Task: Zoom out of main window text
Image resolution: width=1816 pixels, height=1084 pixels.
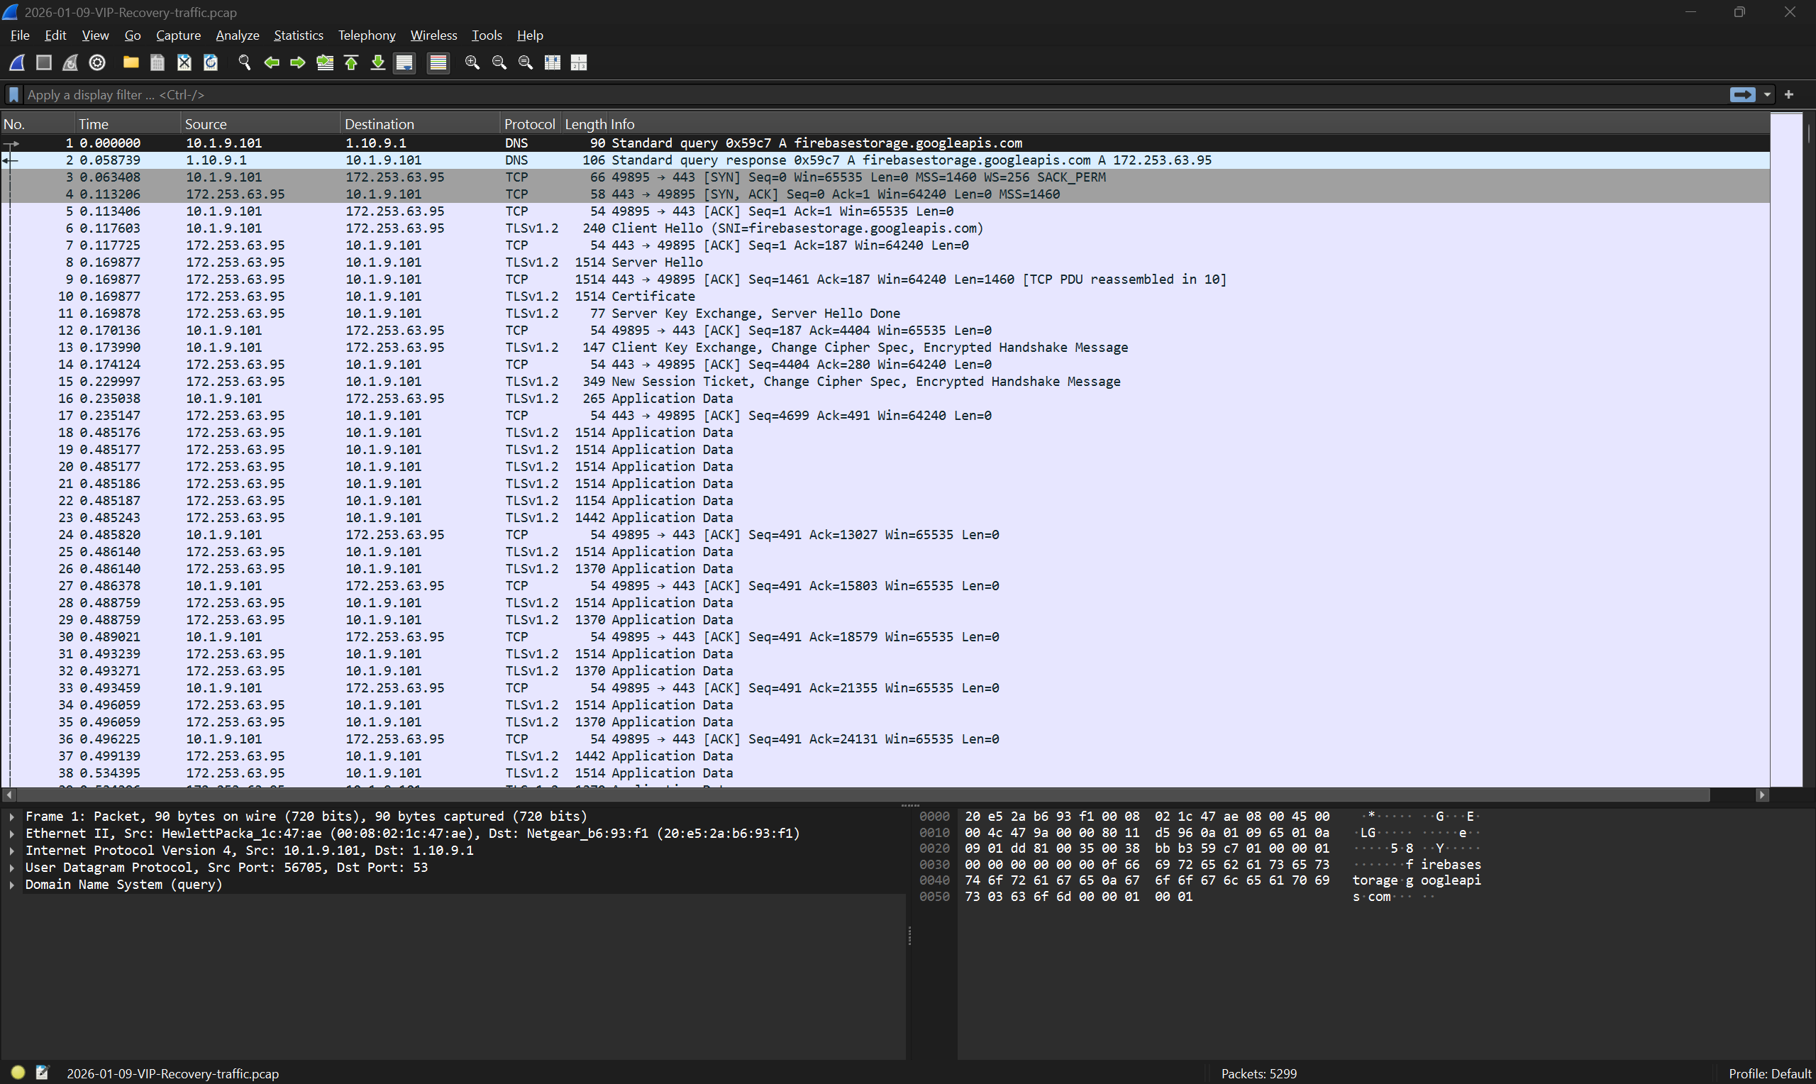Action: pyautogui.click(x=499, y=63)
